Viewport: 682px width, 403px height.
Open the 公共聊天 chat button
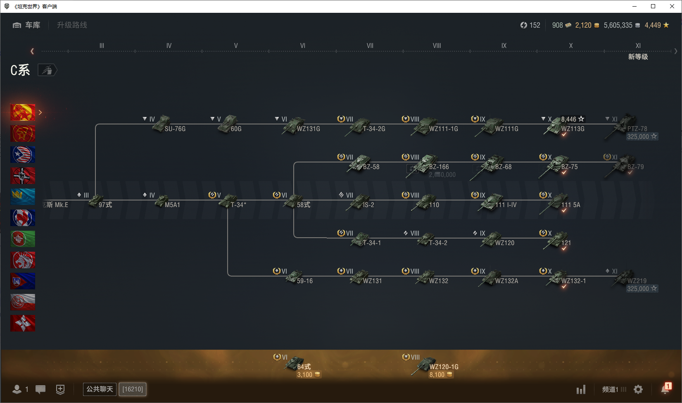coord(100,389)
